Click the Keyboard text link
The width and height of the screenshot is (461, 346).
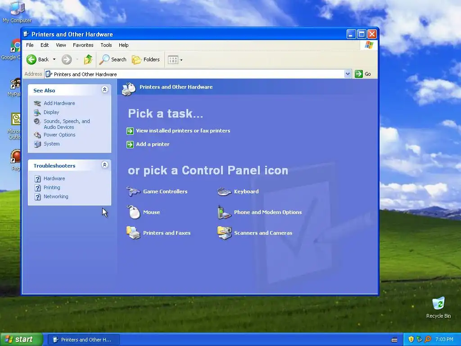[x=246, y=191]
